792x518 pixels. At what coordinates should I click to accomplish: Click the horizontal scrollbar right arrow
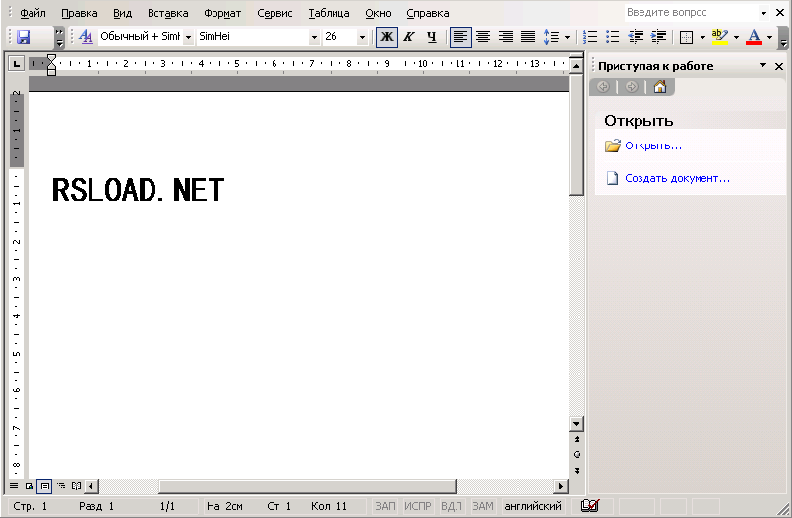[x=560, y=487]
